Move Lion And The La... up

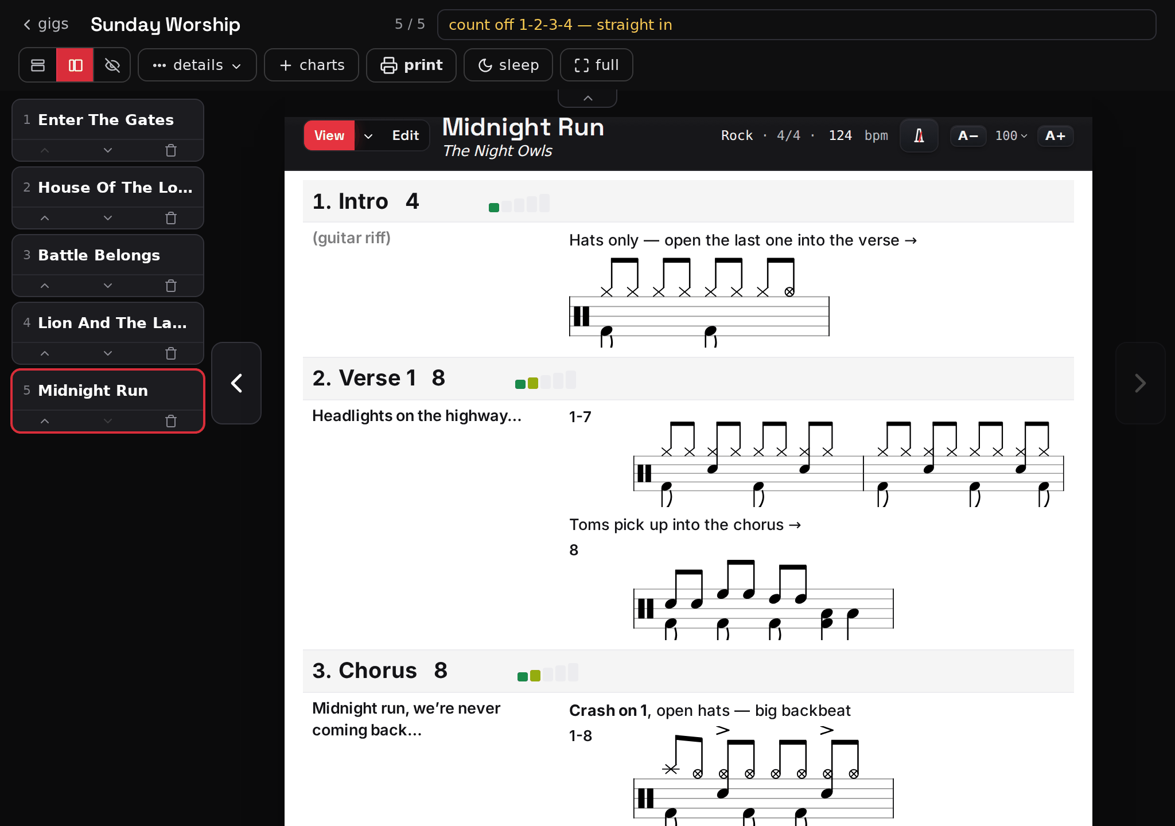(45, 353)
